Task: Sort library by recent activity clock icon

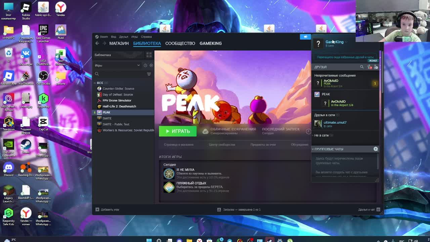Action: tap(145, 65)
